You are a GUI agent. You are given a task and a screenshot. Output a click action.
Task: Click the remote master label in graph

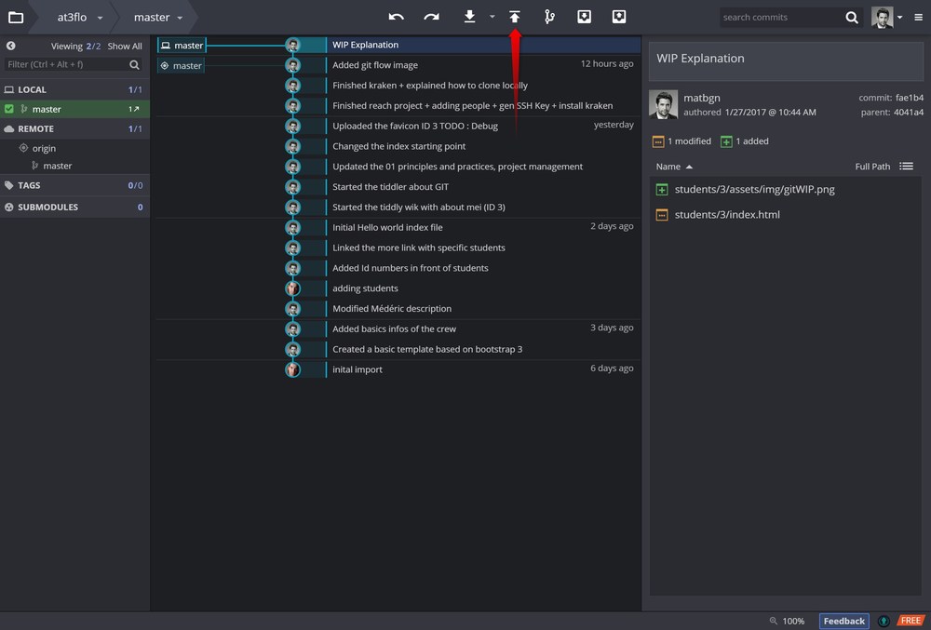click(x=182, y=65)
